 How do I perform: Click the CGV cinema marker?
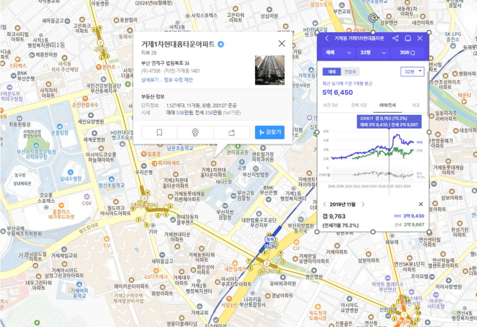pos(87,196)
